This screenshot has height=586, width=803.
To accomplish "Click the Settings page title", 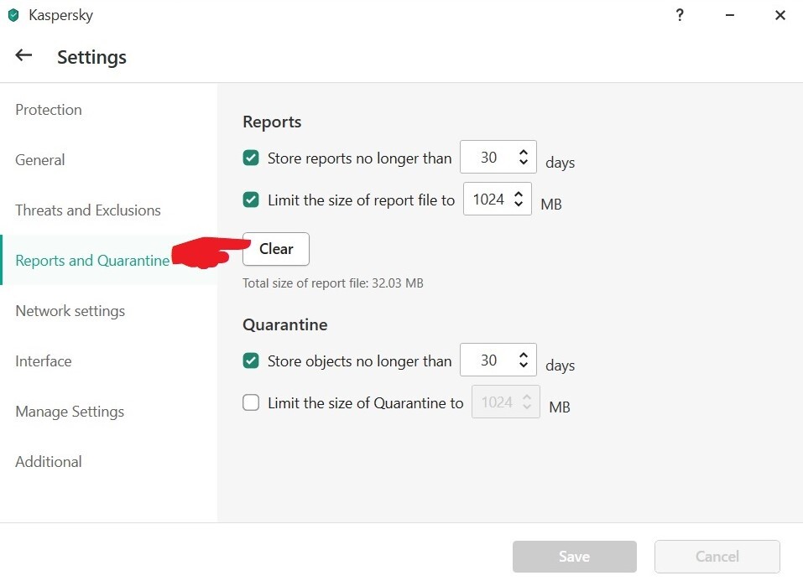I will point(91,57).
